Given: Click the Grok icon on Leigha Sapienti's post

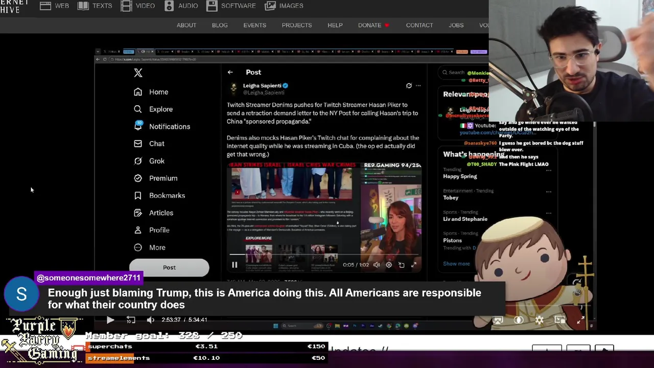Looking at the screenshot, I should tap(409, 86).
